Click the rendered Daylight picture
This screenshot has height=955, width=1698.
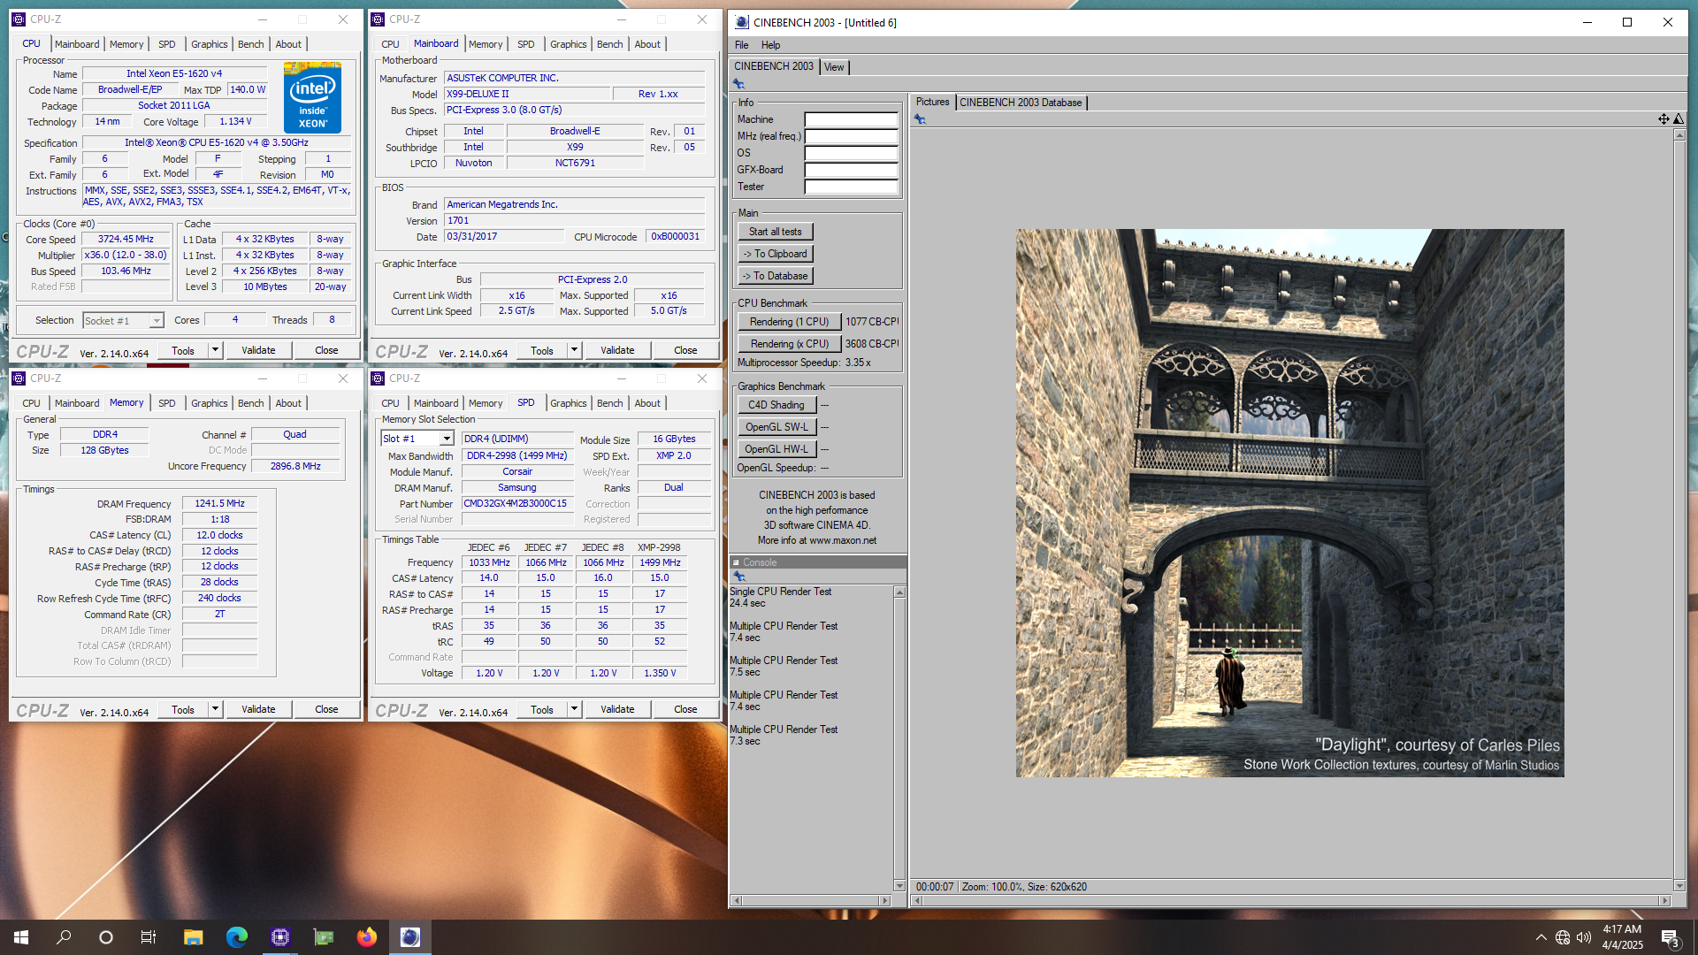coord(1289,503)
